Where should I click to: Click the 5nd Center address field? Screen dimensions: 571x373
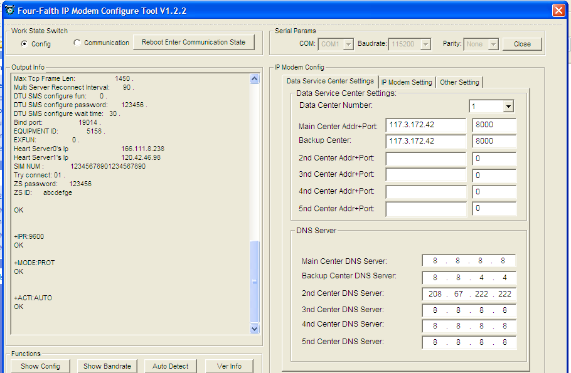click(425, 209)
